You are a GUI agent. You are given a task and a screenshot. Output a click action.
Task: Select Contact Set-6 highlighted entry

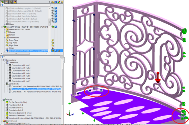[x=36, y=89]
